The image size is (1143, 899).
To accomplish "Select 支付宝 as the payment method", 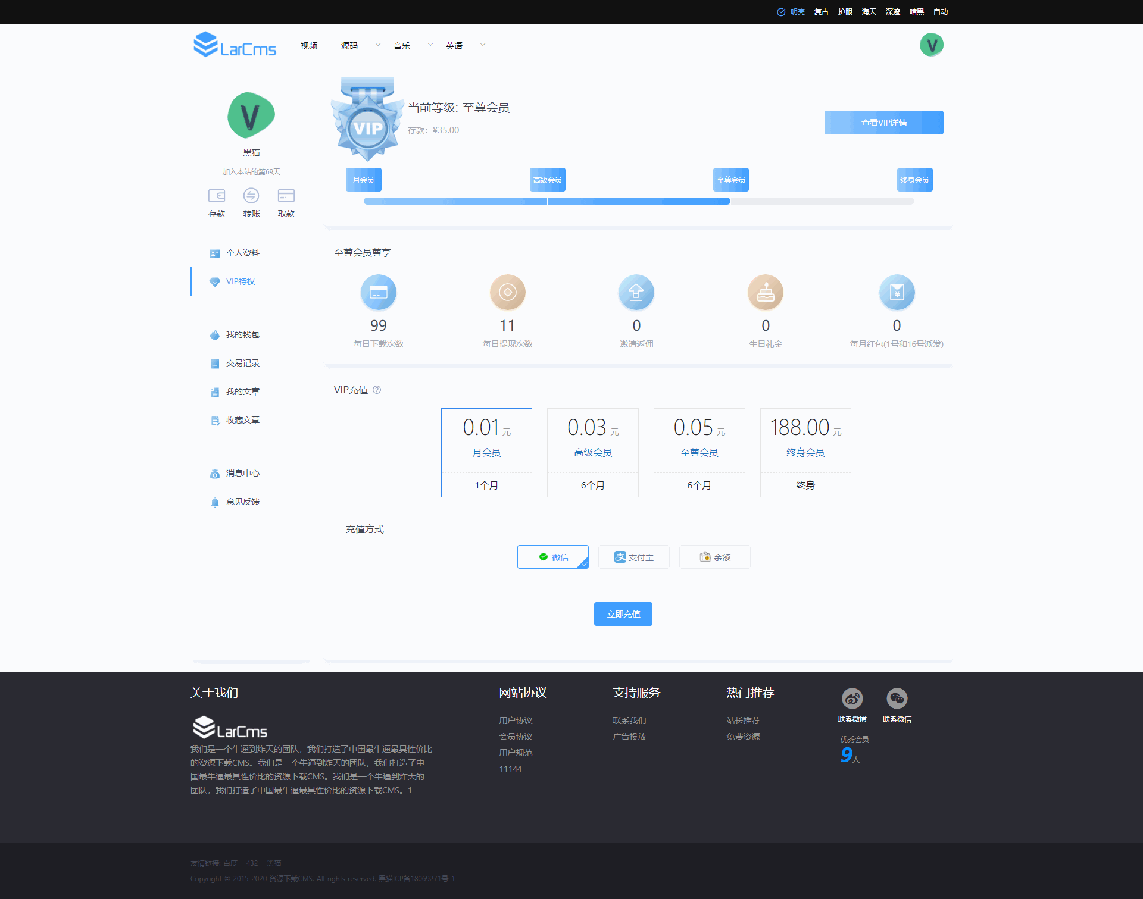I will tap(634, 557).
